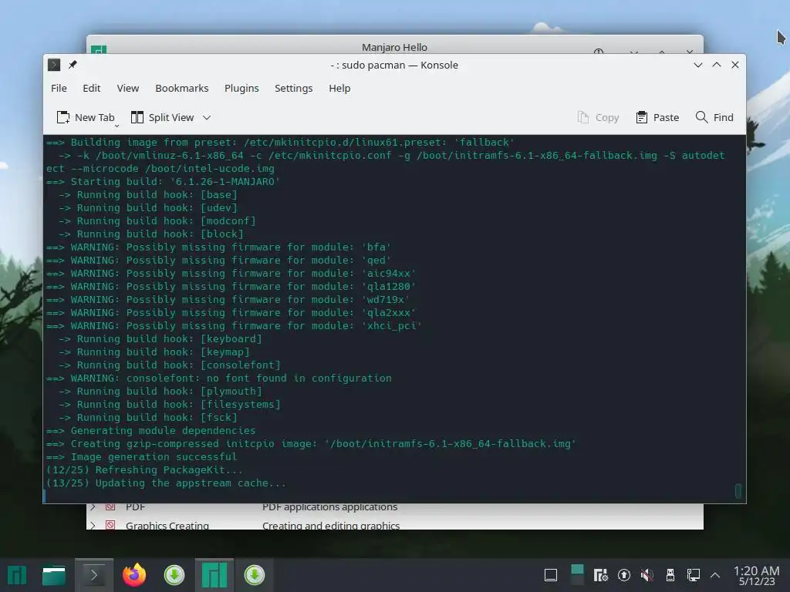Image resolution: width=790 pixels, height=592 pixels.
Task: Open the View menu in Konsole
Action: [x=127, y=88]
